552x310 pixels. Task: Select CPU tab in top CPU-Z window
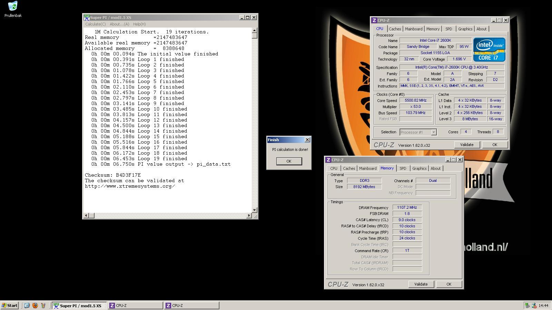point(379,29)
